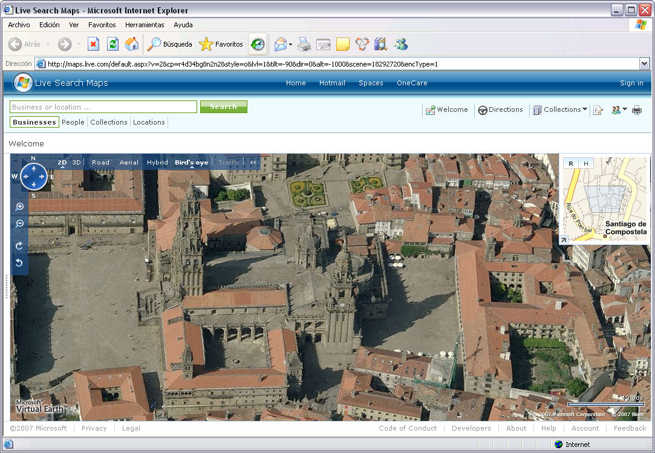Click the scratch pad notepad icon

click(x=598, y=110)
